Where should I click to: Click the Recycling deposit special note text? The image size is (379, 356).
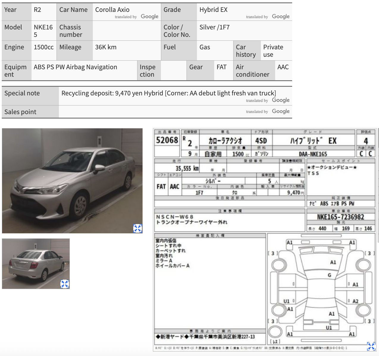[x=168, y=93]
